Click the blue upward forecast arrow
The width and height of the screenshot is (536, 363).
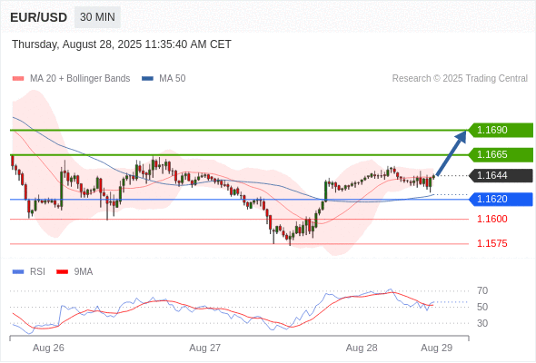452,153
